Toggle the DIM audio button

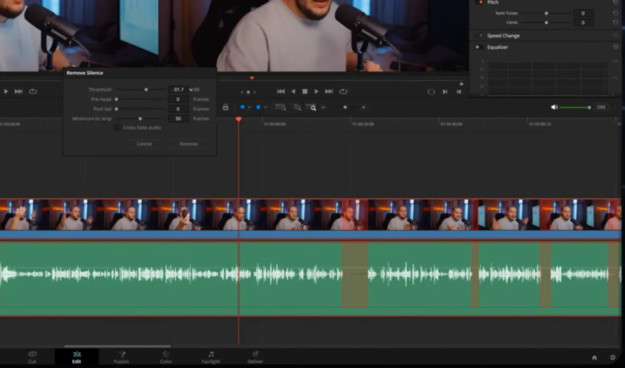601,107
